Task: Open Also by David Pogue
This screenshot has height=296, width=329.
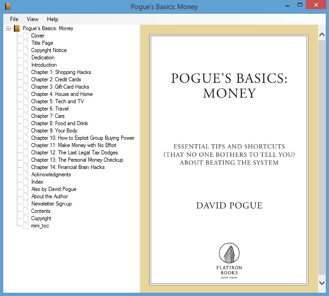Action: pos(54,189)
